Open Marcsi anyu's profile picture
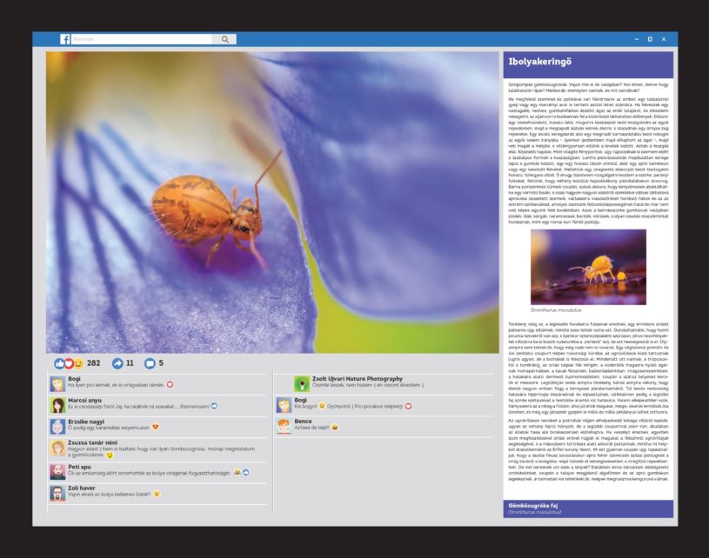The width and height of the screenshot is (709, 558). click(x=57, y=404)
